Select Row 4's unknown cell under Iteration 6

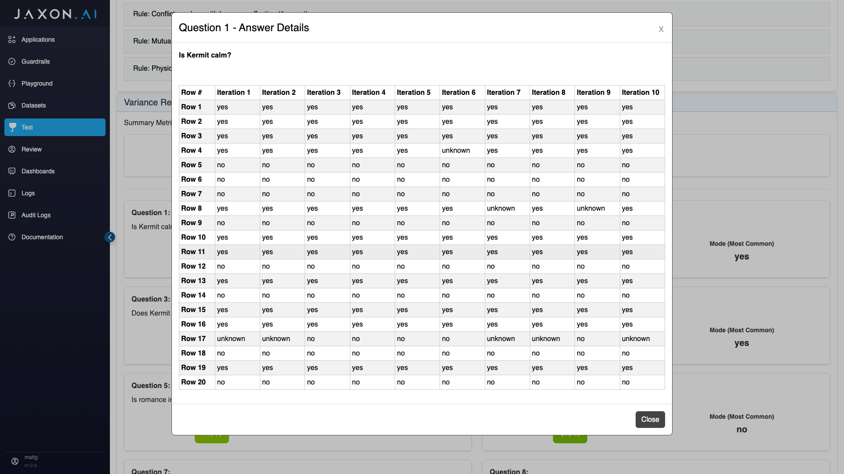tap(456, 151)
